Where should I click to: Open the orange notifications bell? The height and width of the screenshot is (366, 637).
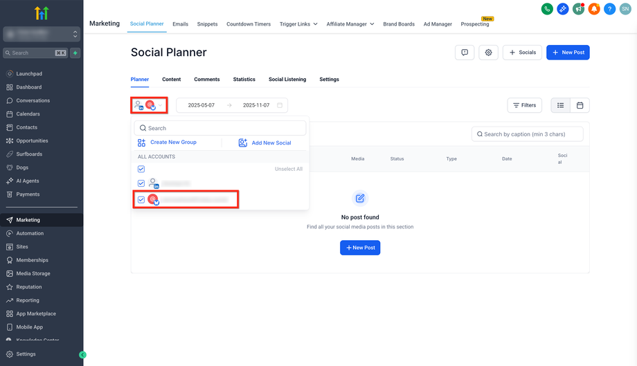(x=594, y=9)
